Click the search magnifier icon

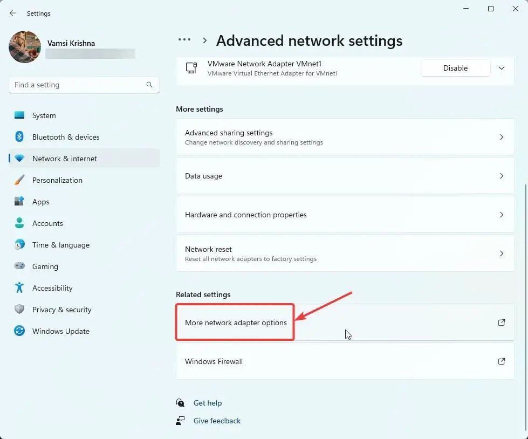point(149,85)
